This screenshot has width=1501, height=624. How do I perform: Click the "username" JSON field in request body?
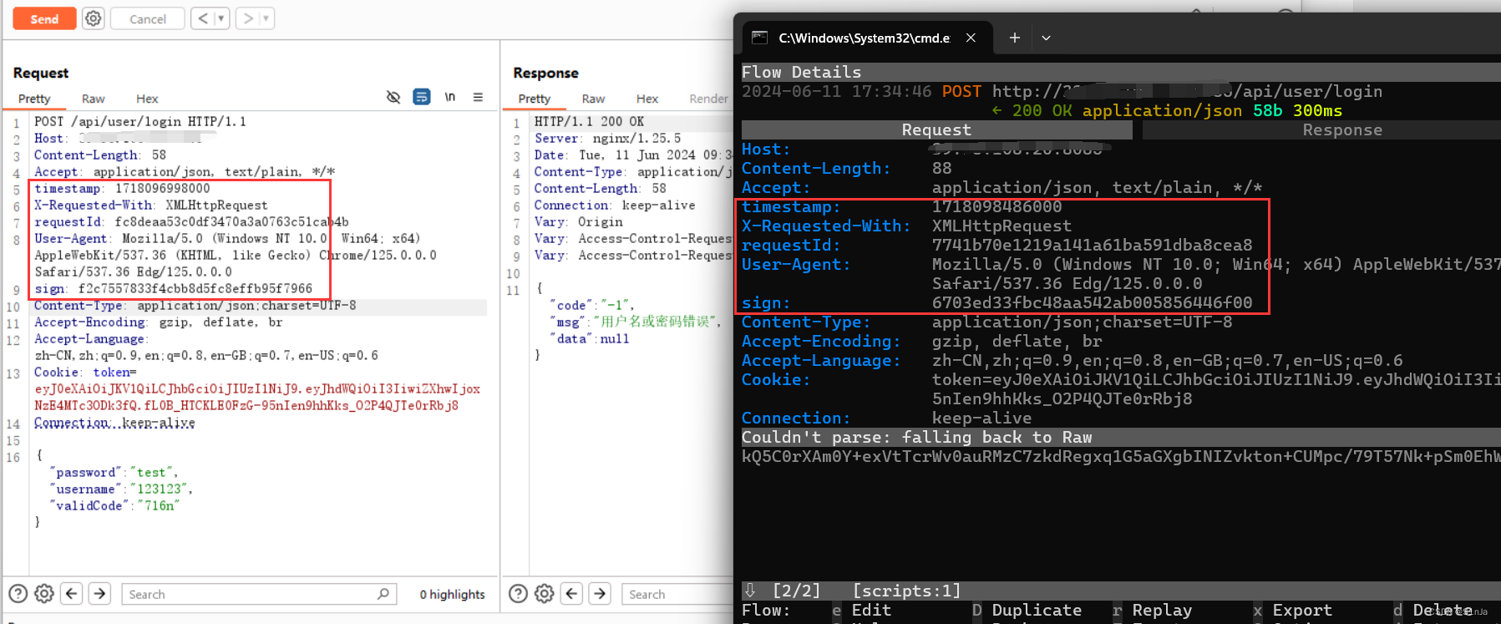pos(122,490)
